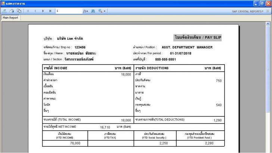Click social security deduction 750
The image size is (272, 153).
pos(219,81)
